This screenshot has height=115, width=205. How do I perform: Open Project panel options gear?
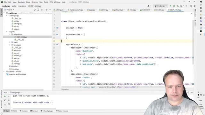pos(46,10)
